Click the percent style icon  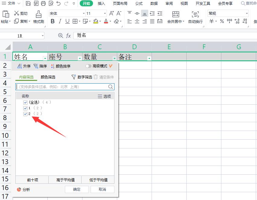point(222,21)
